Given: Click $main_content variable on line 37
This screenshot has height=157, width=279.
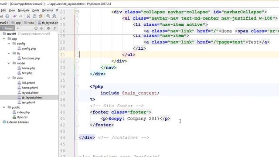Looking at the screenshot, I should pyautogui.click(x=139, y=93).
